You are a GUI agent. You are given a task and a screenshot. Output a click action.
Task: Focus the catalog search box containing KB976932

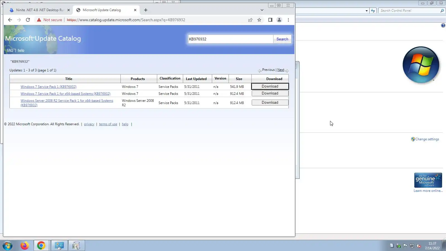pos(231,39)
